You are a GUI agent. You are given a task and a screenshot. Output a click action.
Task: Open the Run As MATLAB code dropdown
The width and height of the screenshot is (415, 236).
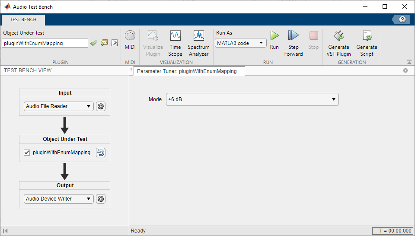pyautogui.click(x=241, y=43)
